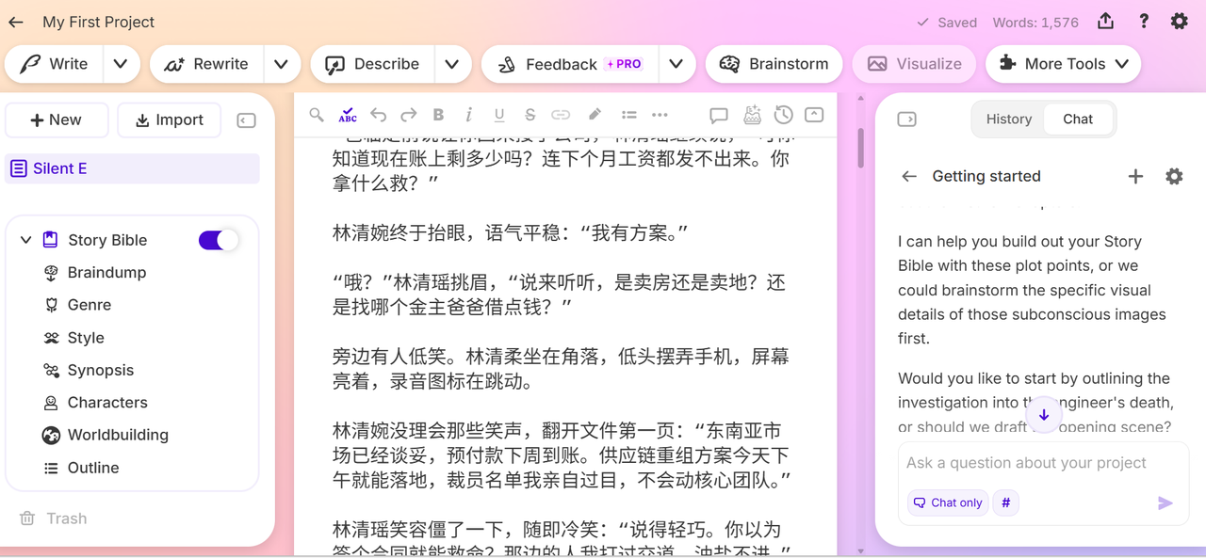
Task: Toggle the Chat only mode chip
Action: [x=947, y=502]
